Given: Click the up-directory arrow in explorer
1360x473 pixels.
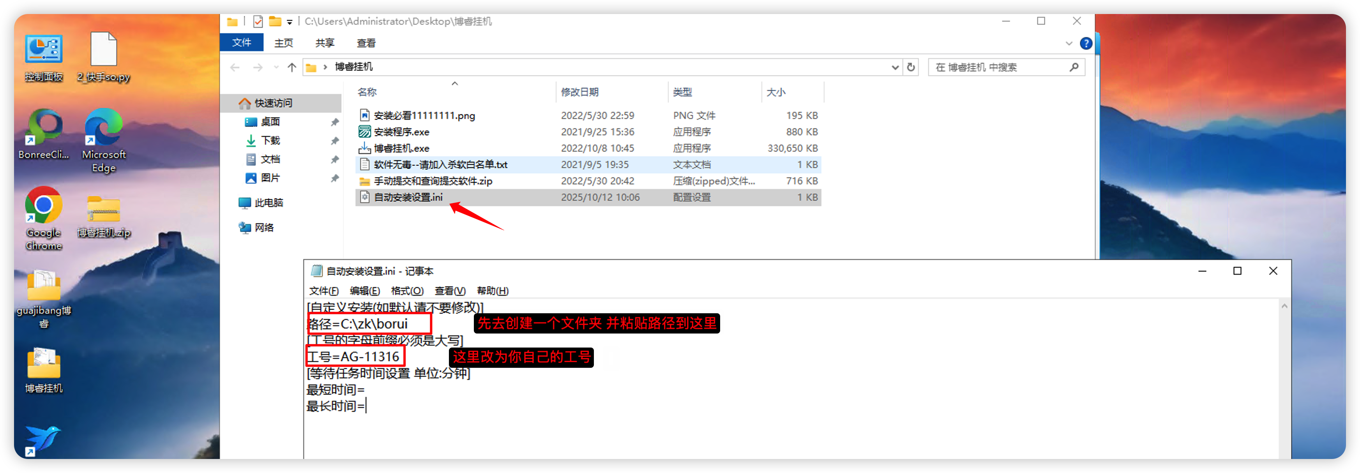Looking at the screenshot, I should point(291,67).
